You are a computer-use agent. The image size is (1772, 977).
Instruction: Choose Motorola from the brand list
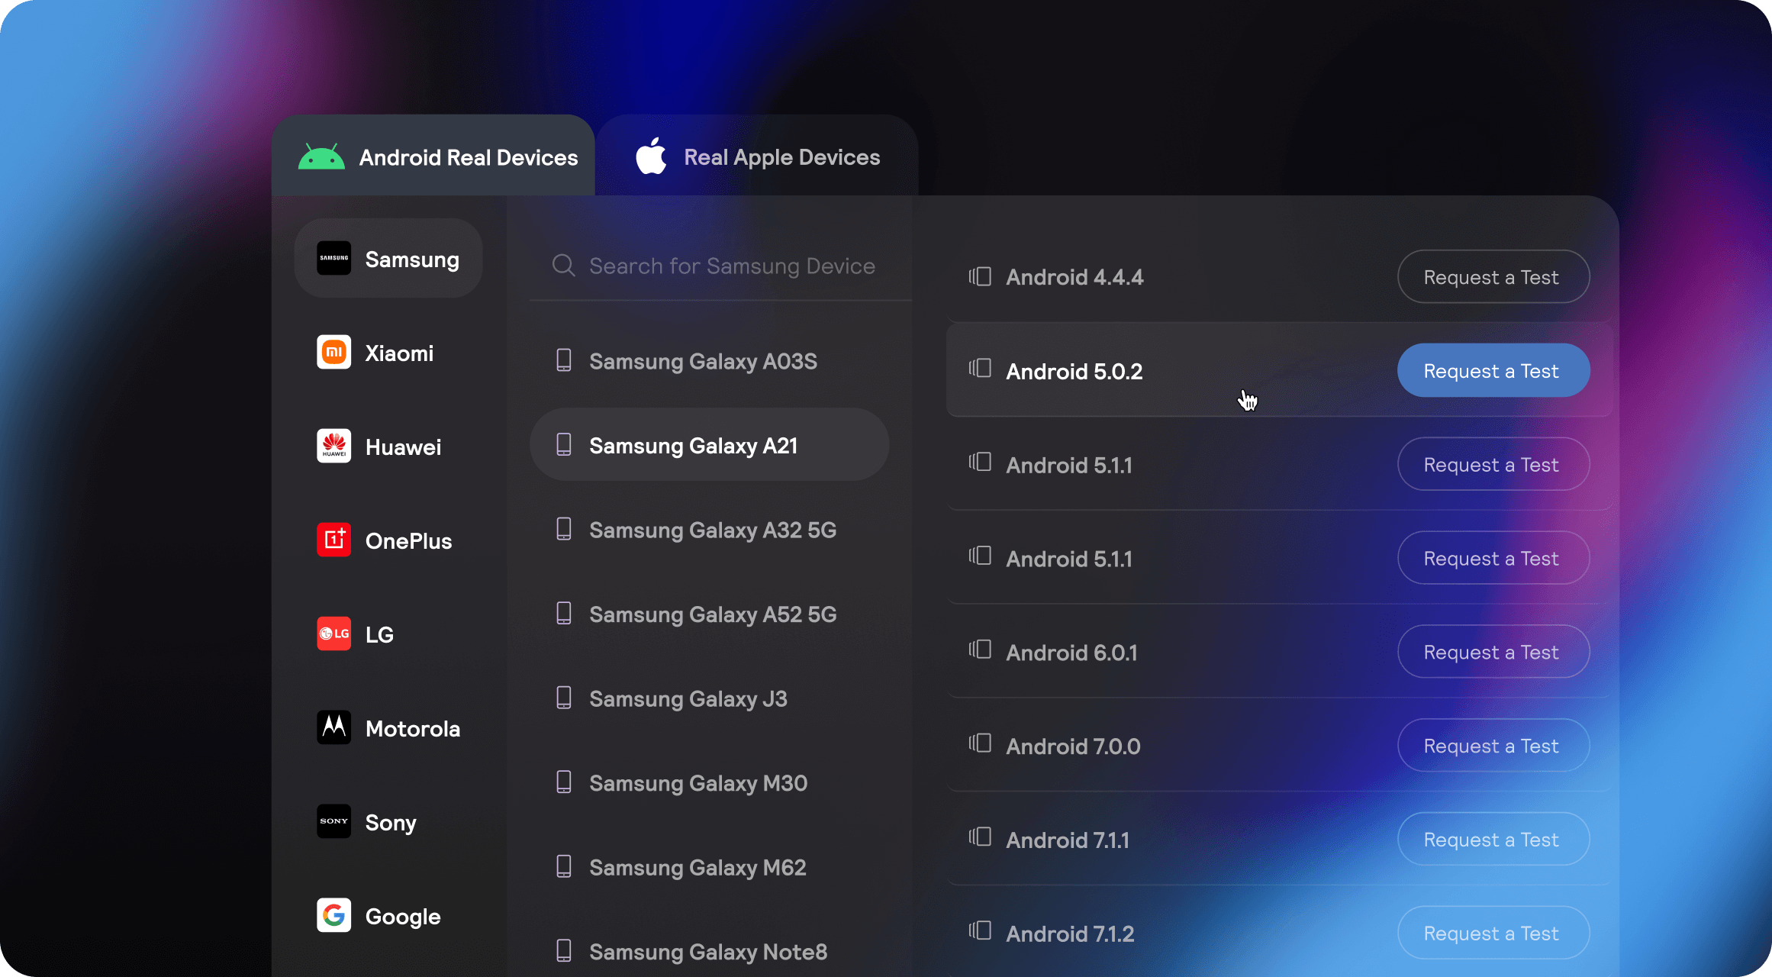pyautogui.click(x=388, y=728)
